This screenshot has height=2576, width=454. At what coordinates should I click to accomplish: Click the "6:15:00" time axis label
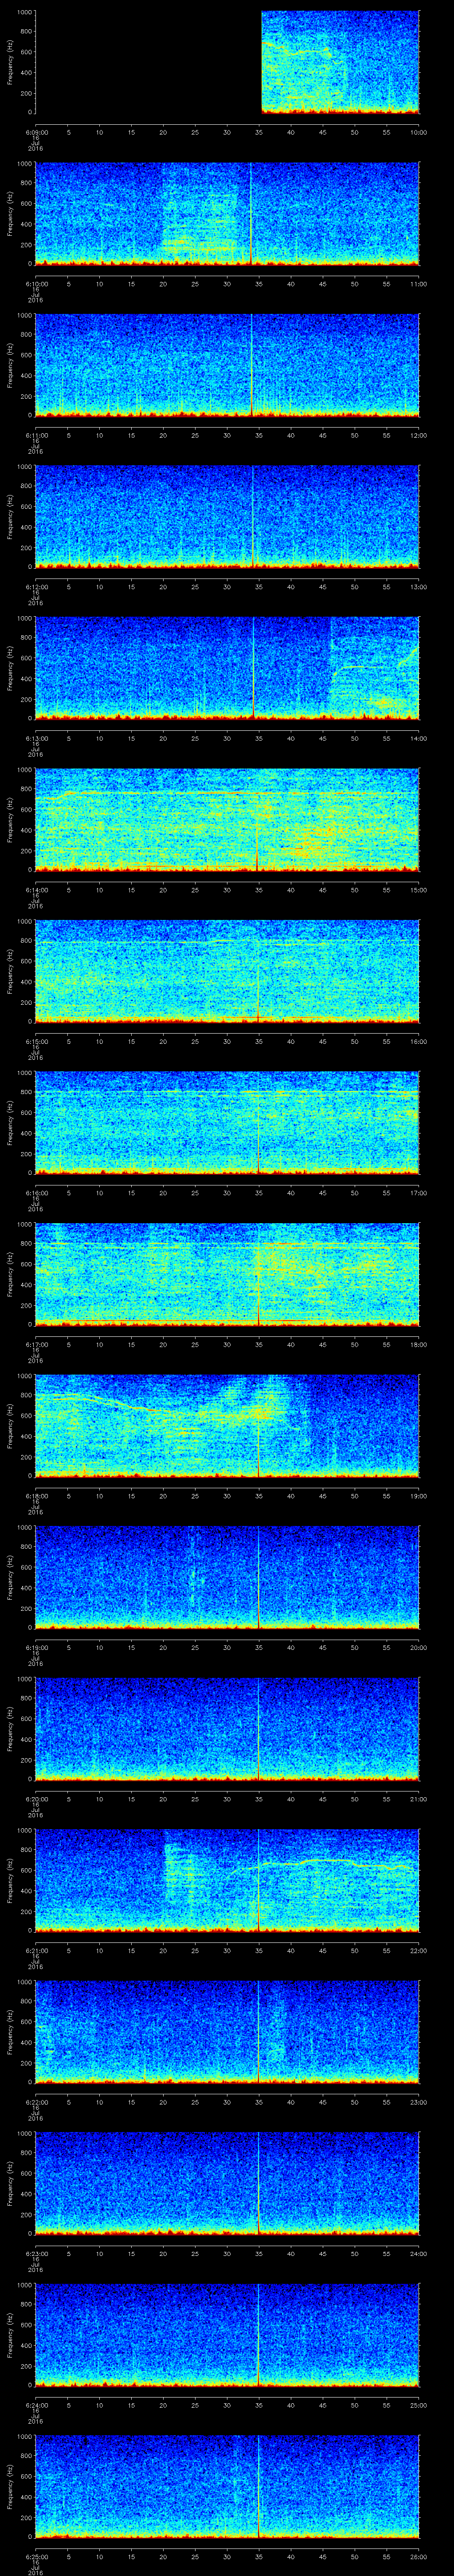pos(36,1041)
